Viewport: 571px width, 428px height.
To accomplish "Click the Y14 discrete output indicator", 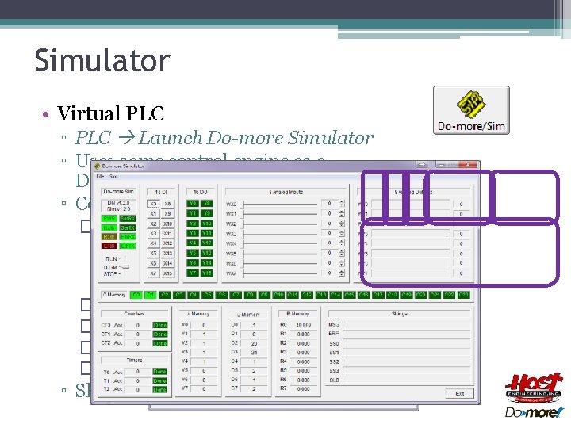I will [x=207, y=263].
